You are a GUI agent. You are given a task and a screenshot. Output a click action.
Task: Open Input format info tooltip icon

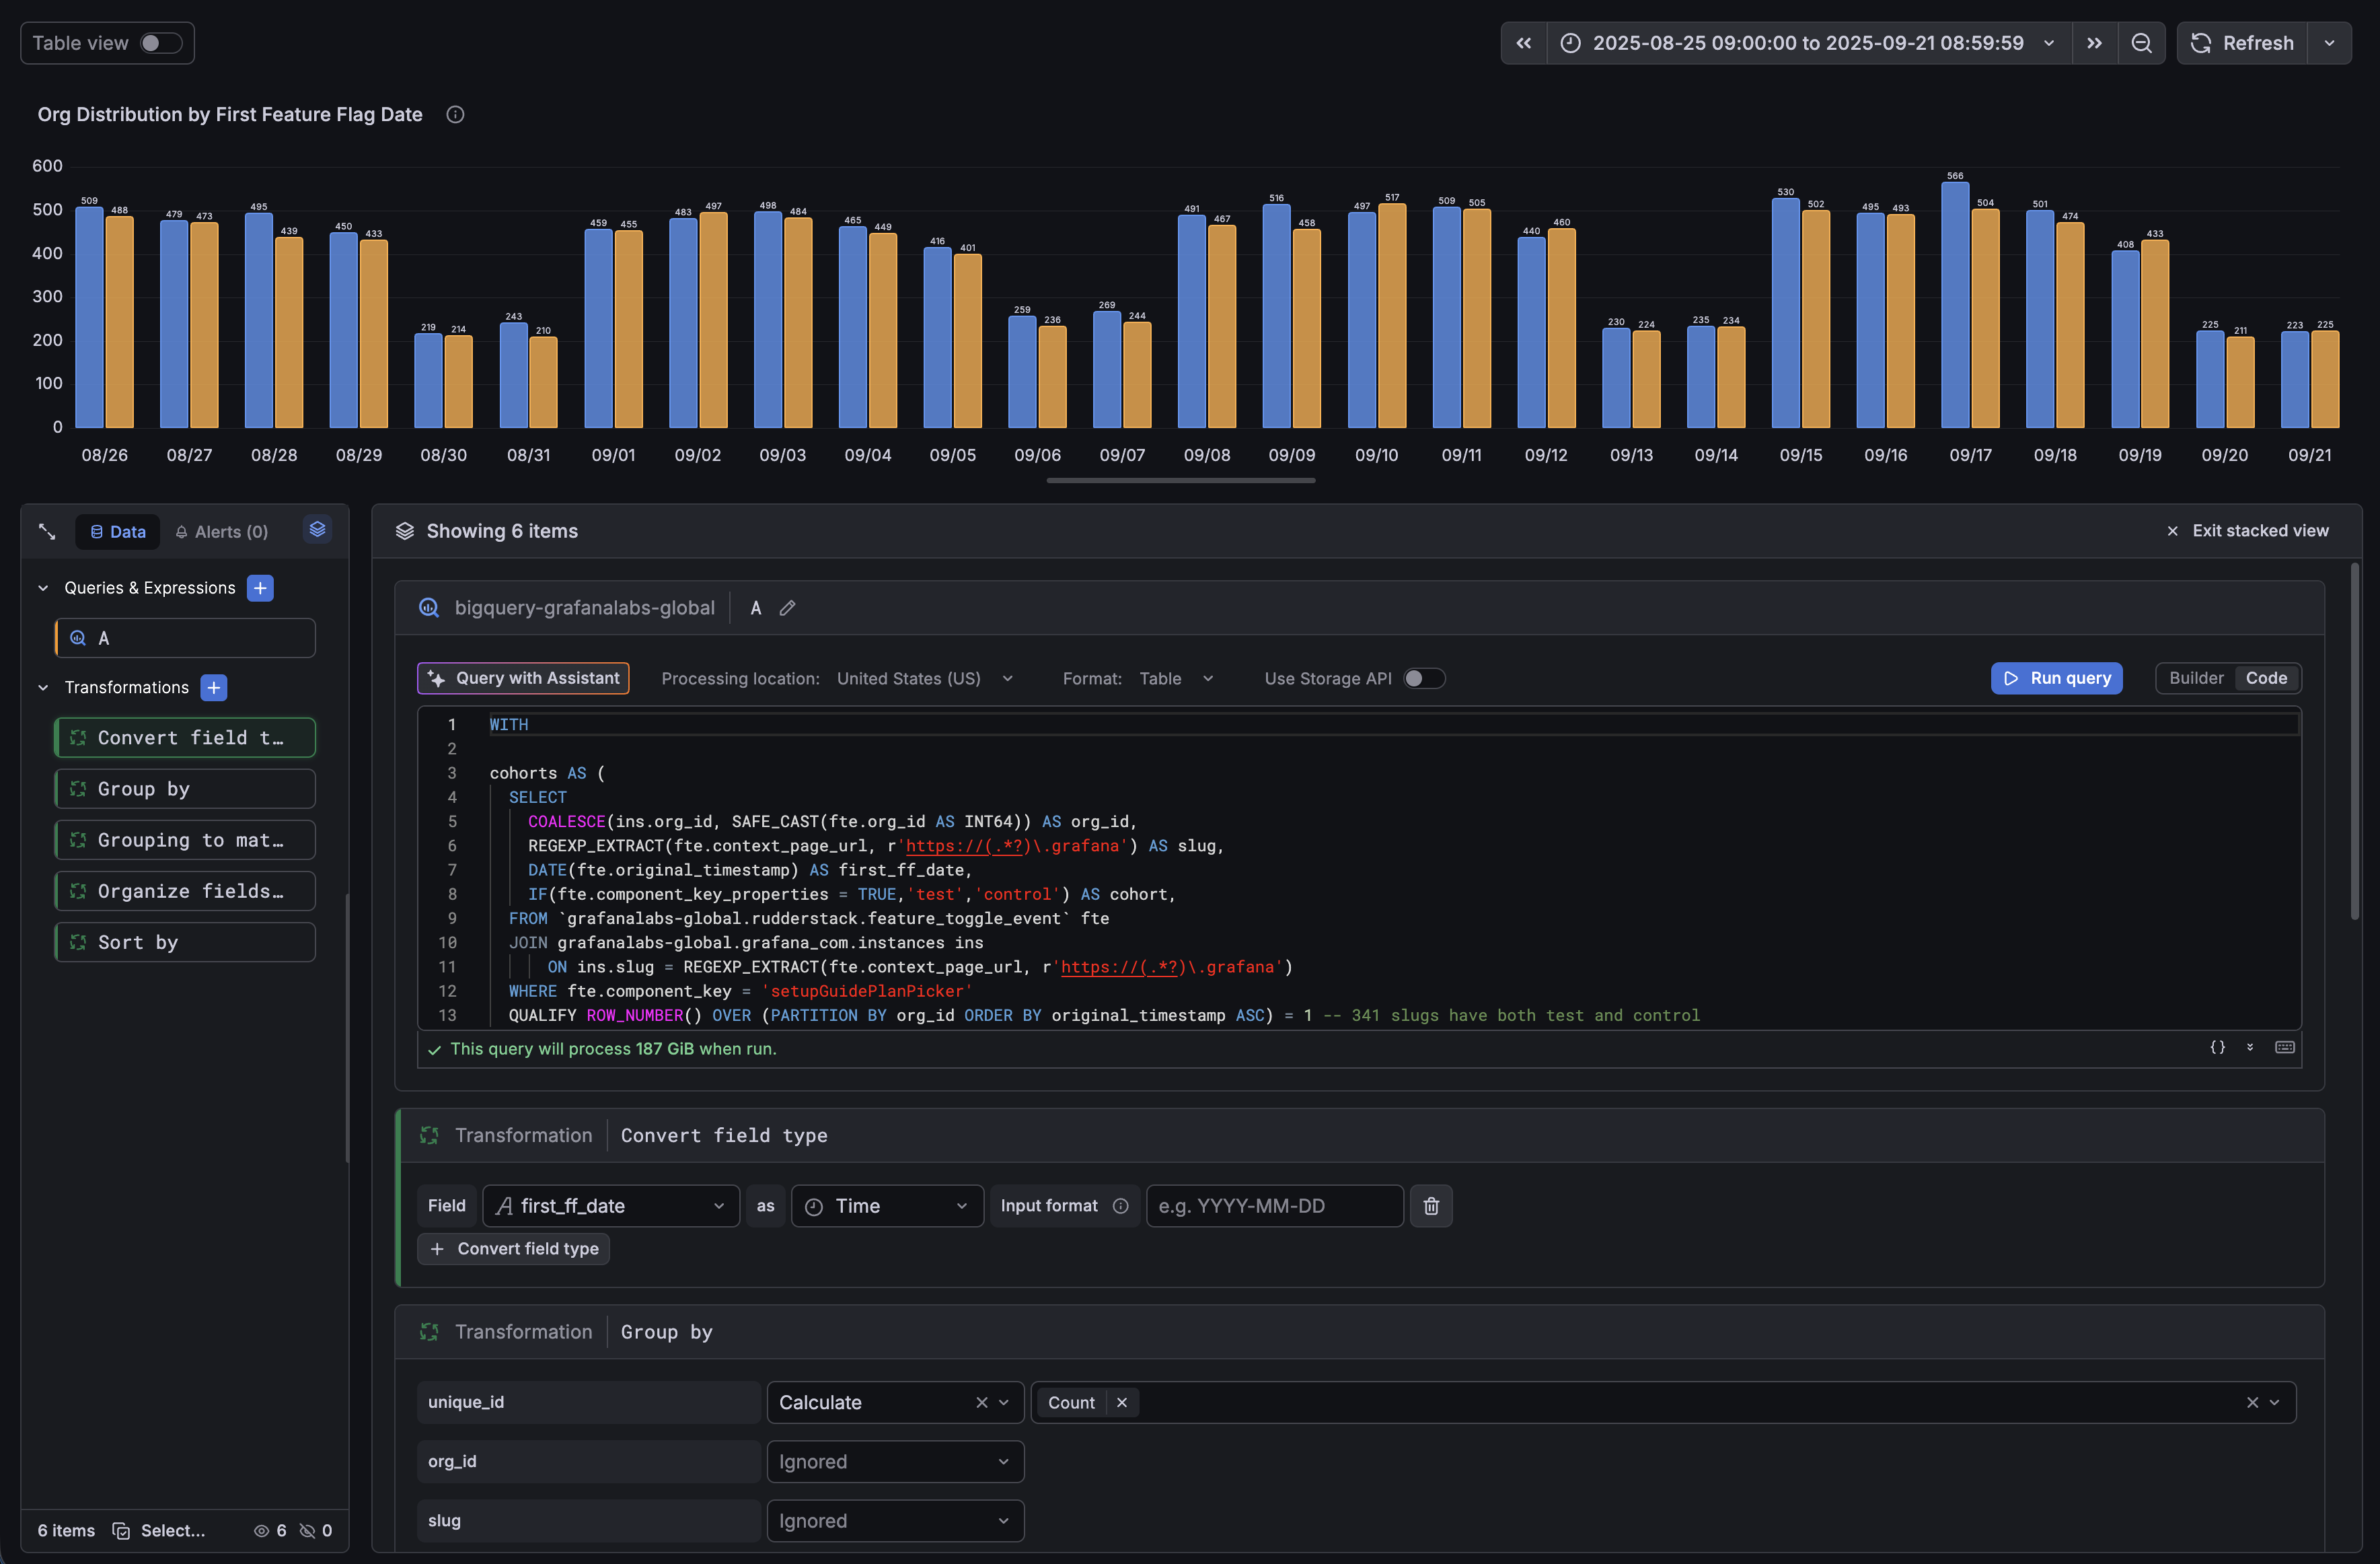coord(1121,1206)
